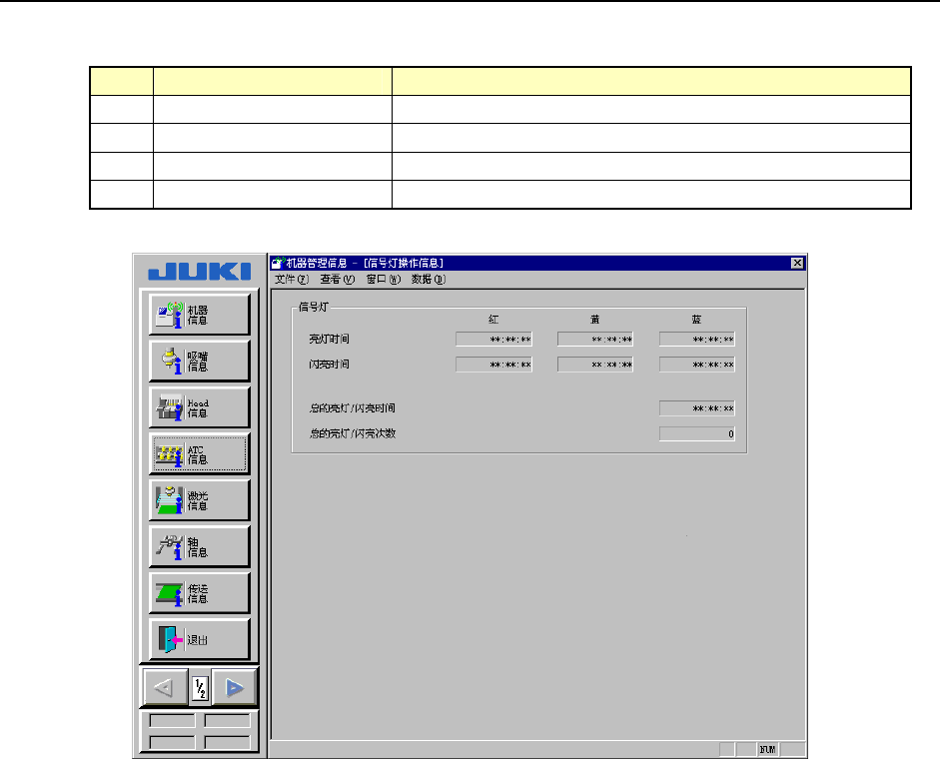The height and width of the screenshot is (759, 940).
Task: Click the 闪亮时间 label
Action: coord(329,365)
